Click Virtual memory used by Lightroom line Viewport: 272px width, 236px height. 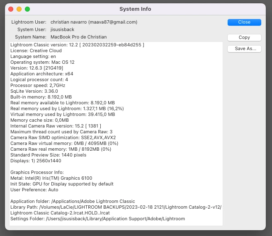63,114
